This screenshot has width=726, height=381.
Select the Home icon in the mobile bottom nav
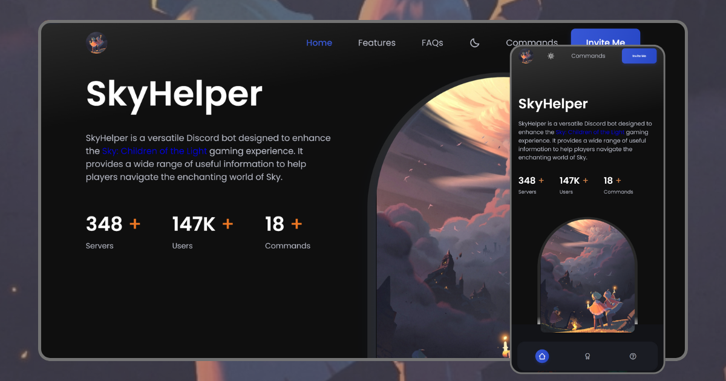coord(541,356)
